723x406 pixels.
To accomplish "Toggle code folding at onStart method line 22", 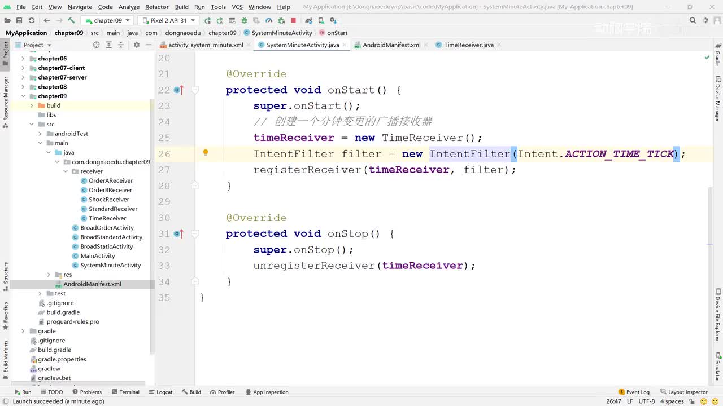I will click(x=195, y=90).
